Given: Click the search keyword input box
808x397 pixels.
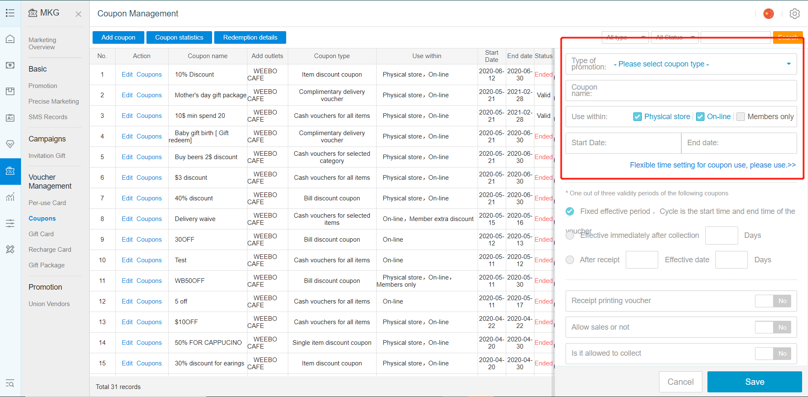Looking at the screenshot, I should 736,37.
